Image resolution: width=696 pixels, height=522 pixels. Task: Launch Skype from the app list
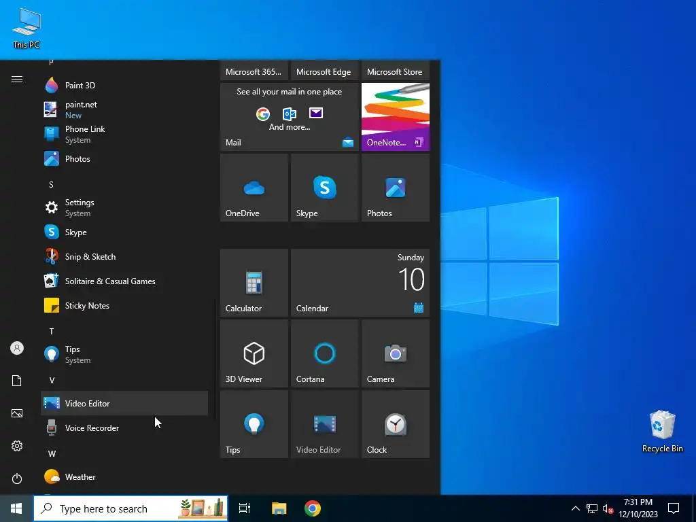point(124,232)
